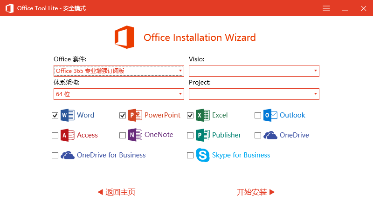Screen dimensions: 373x209
Task: Click the Publisher app icon
Action: click(x=203, y=135)
